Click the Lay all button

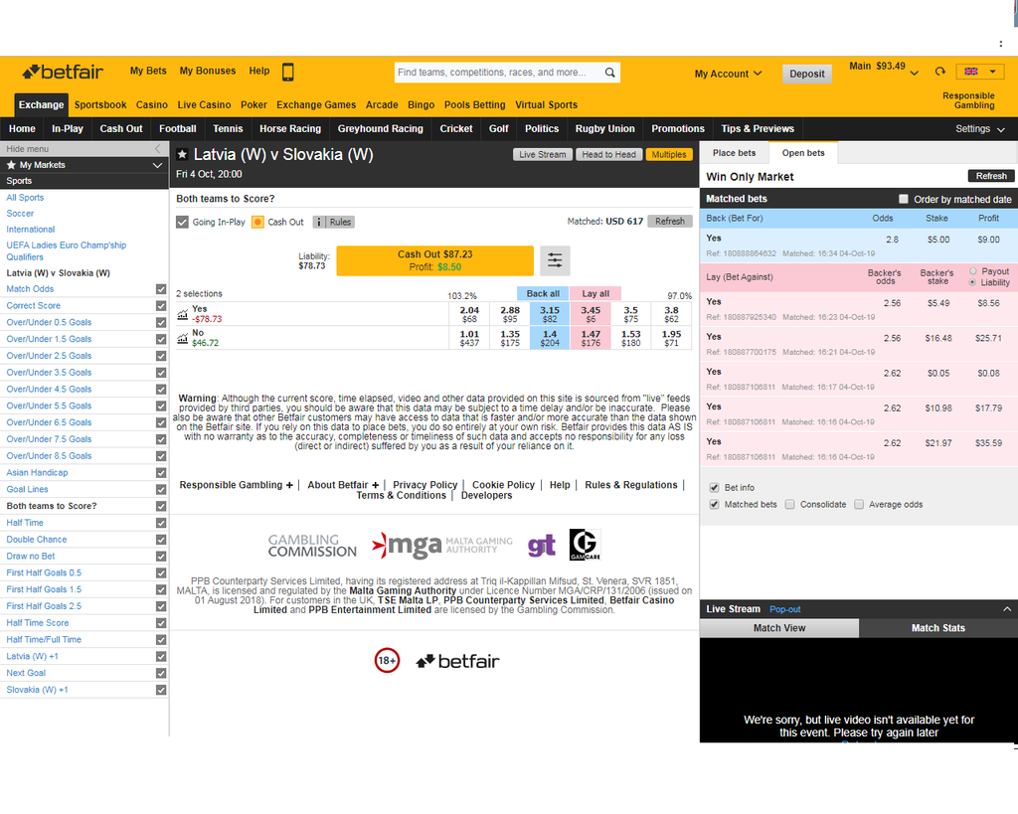coord(595,293)
